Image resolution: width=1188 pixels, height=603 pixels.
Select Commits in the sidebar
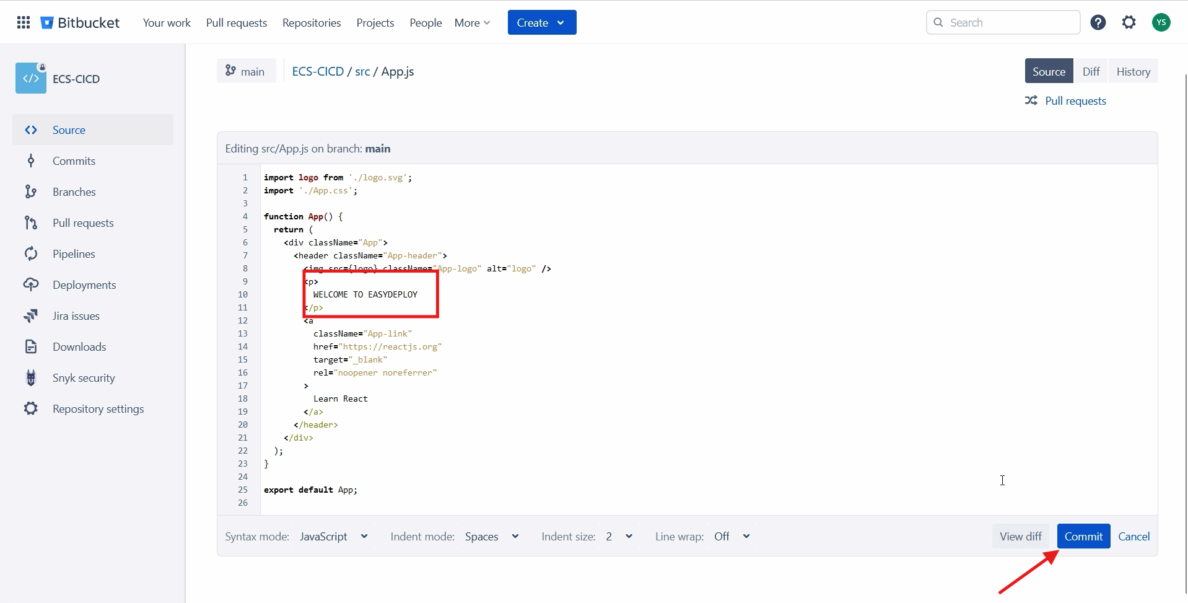point(93,161)
